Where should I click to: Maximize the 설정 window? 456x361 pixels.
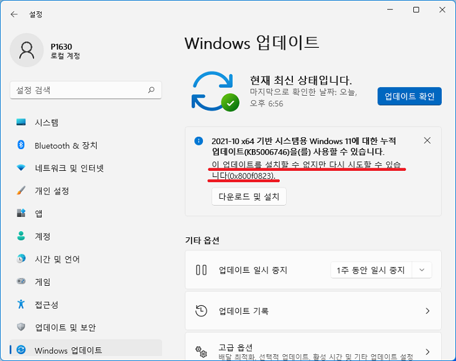click(416, 9)
